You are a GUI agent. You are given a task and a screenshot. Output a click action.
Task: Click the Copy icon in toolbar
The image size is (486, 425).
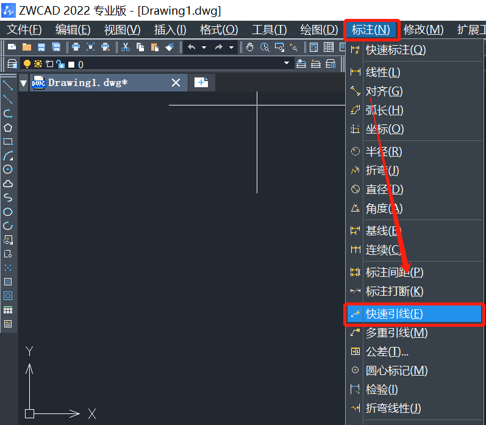tap(140, 47)
